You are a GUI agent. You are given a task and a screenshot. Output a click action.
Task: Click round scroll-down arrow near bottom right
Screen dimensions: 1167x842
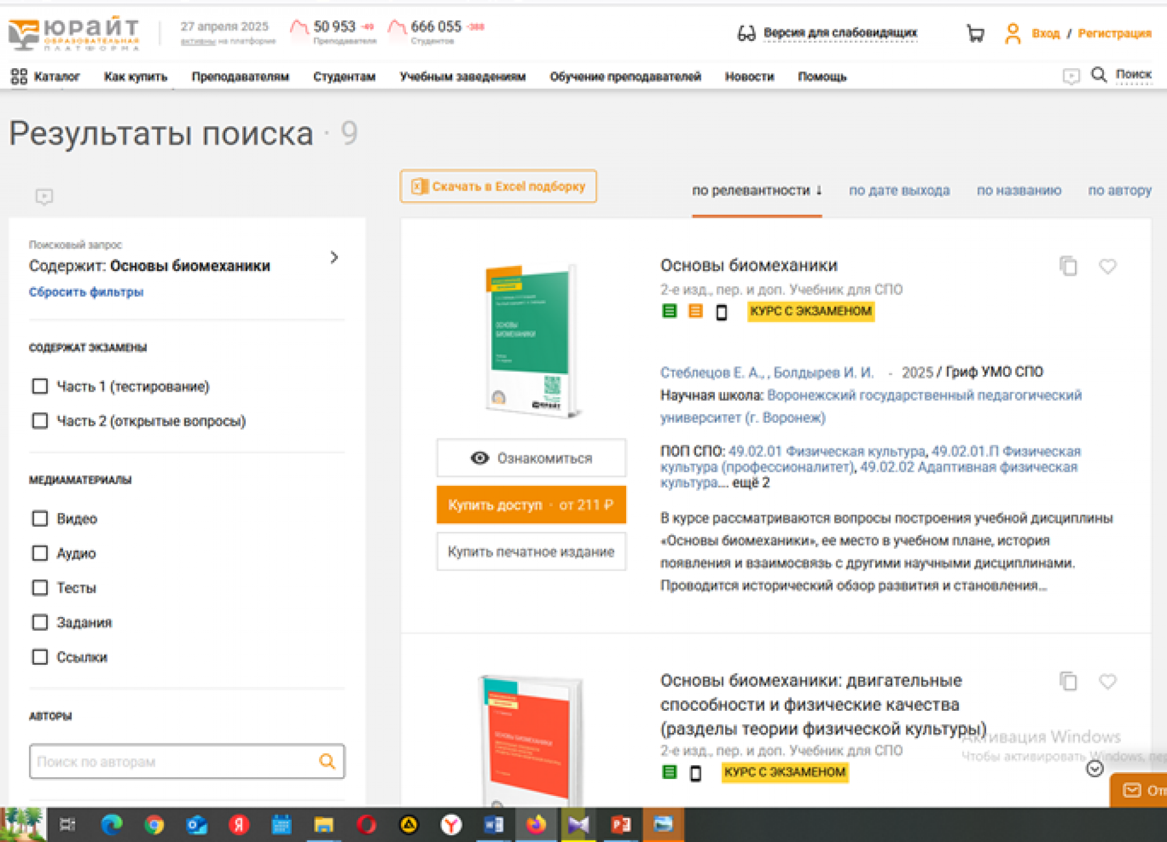1095,769
